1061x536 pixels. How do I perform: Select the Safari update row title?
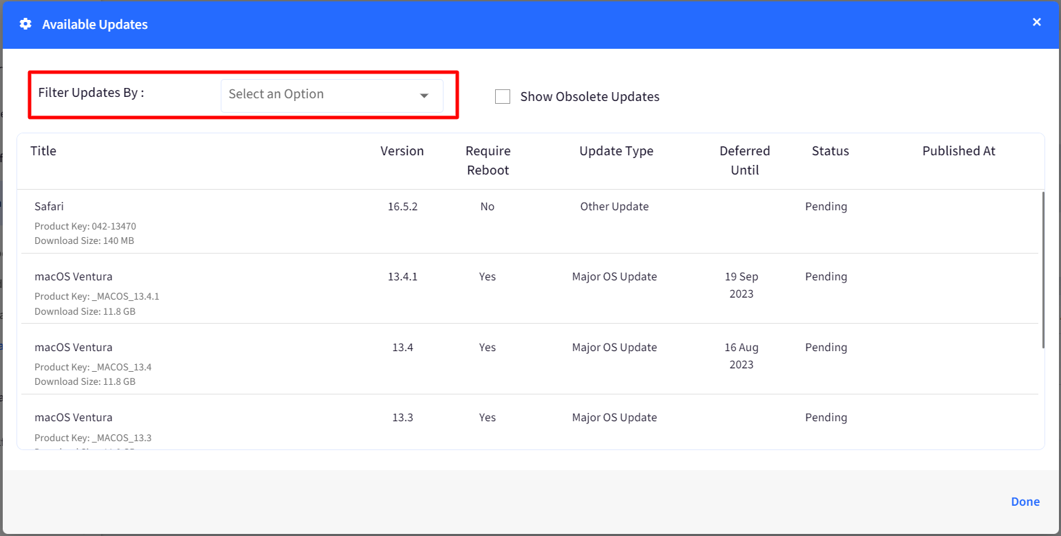[49, 207]
